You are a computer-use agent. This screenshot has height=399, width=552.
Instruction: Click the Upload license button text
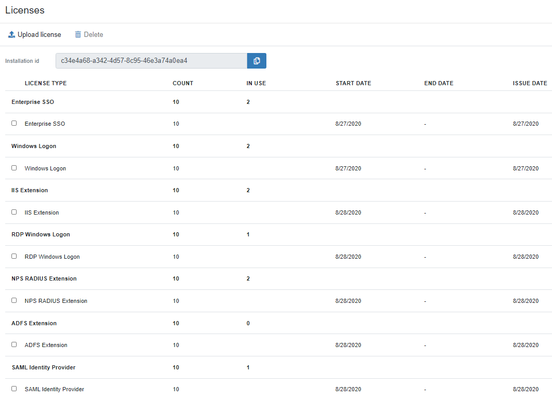click(39, 35)
